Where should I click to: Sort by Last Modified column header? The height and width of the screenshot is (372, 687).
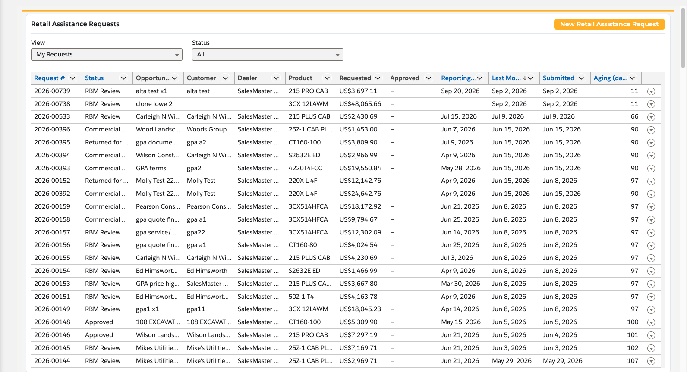tap(506, 78)
